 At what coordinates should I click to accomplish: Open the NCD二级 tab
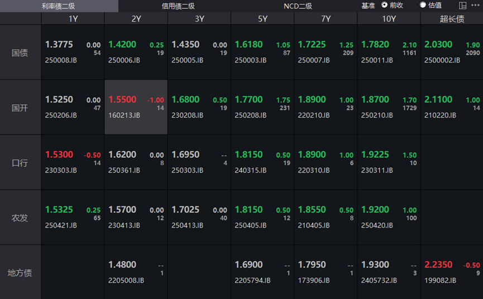298,6
